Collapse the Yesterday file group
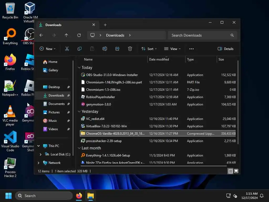 point(79,112)
